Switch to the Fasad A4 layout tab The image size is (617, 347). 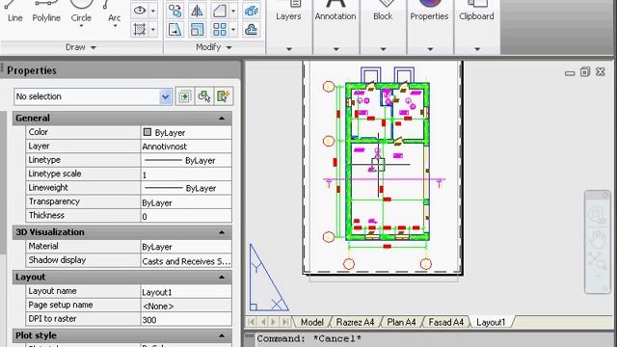pyautogui.click(x=446, y=322)
